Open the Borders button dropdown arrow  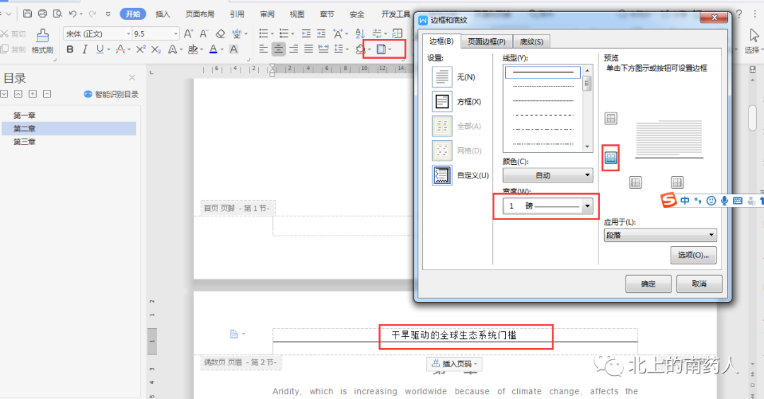coord(390,50)
